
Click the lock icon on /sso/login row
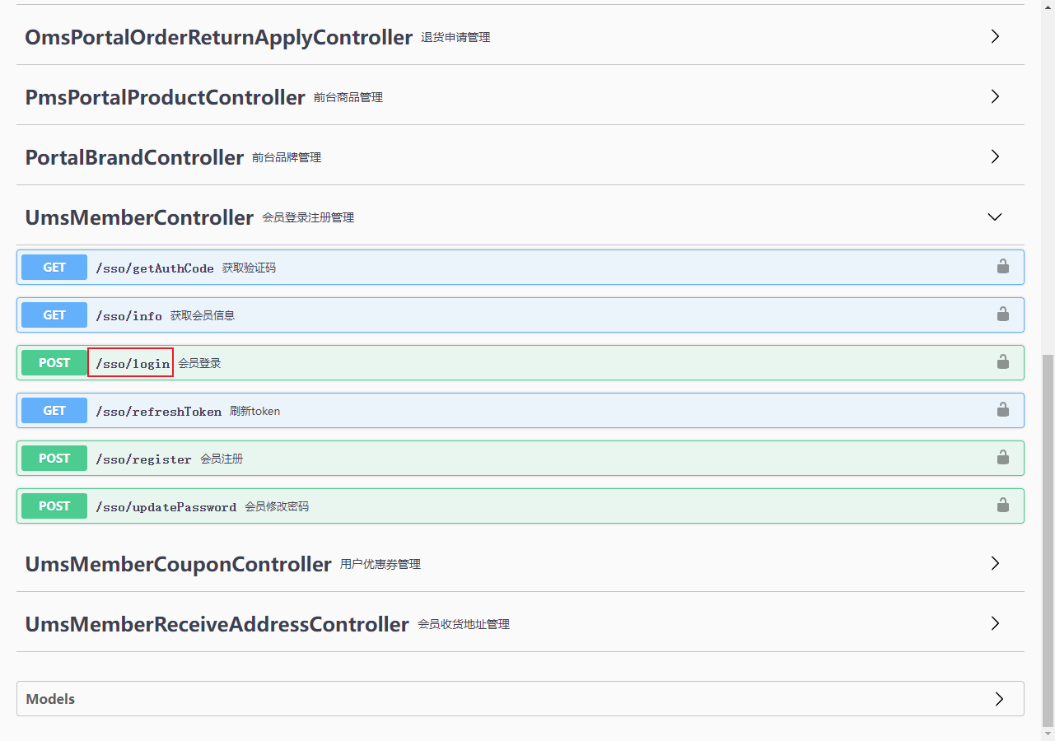click(x=1002, y=361)
